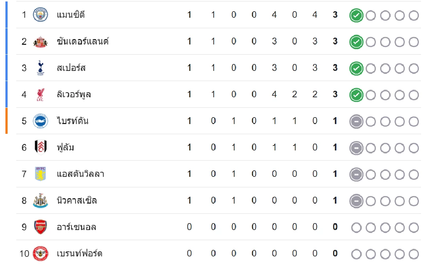Select the นิวคาสเซิล table row name
The image size is (434, 264).
coord(77,200)
